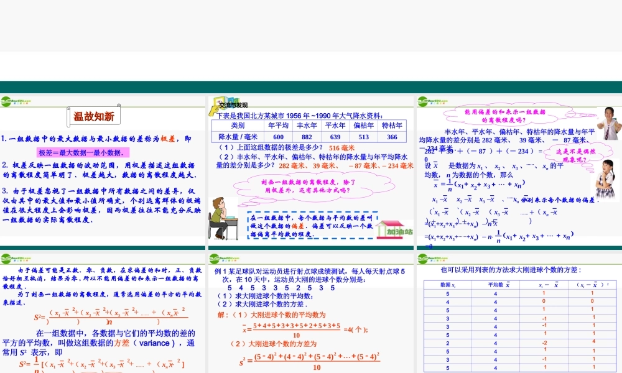Click the BearEDU logo on the 温故知新 slide

click(x=16, y=101)
